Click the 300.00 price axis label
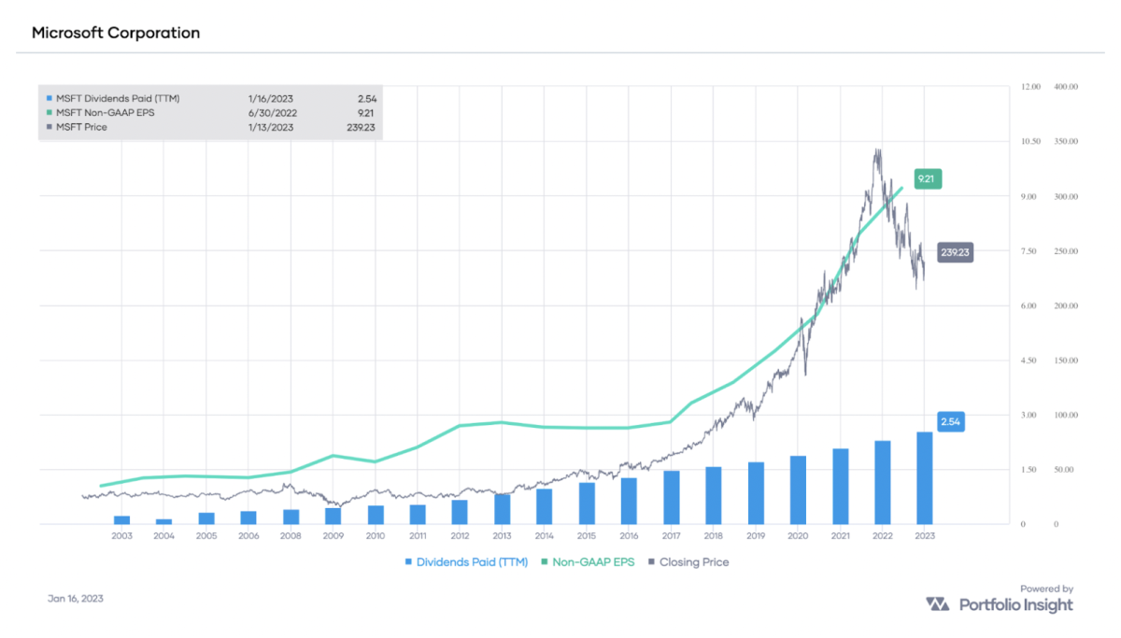This screenshot has width=1121, height=638. click(x=1066, y=196)
